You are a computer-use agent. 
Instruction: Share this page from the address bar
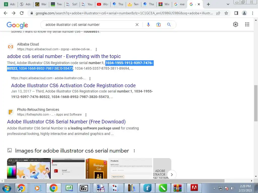(x=218, y=13)
